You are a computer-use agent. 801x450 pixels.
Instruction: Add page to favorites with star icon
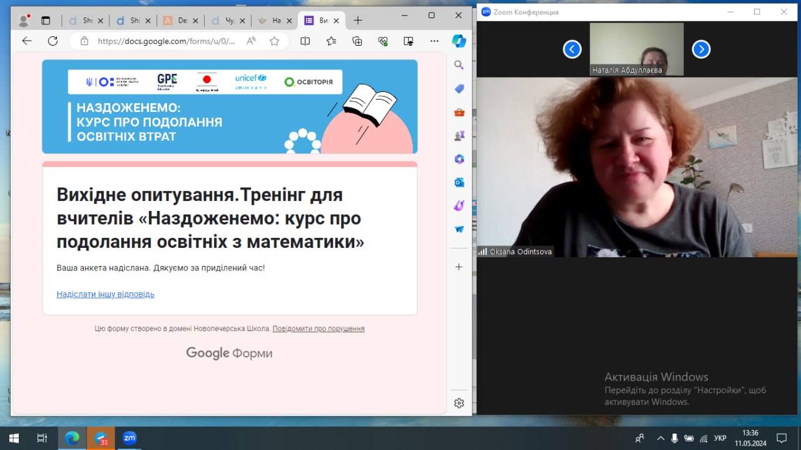pos(274,41)
